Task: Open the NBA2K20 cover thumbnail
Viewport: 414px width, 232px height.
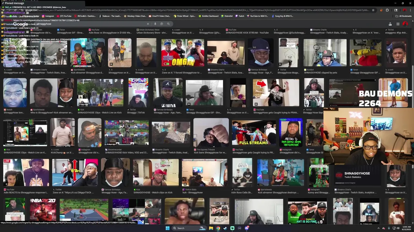Action: pos(43,211)
